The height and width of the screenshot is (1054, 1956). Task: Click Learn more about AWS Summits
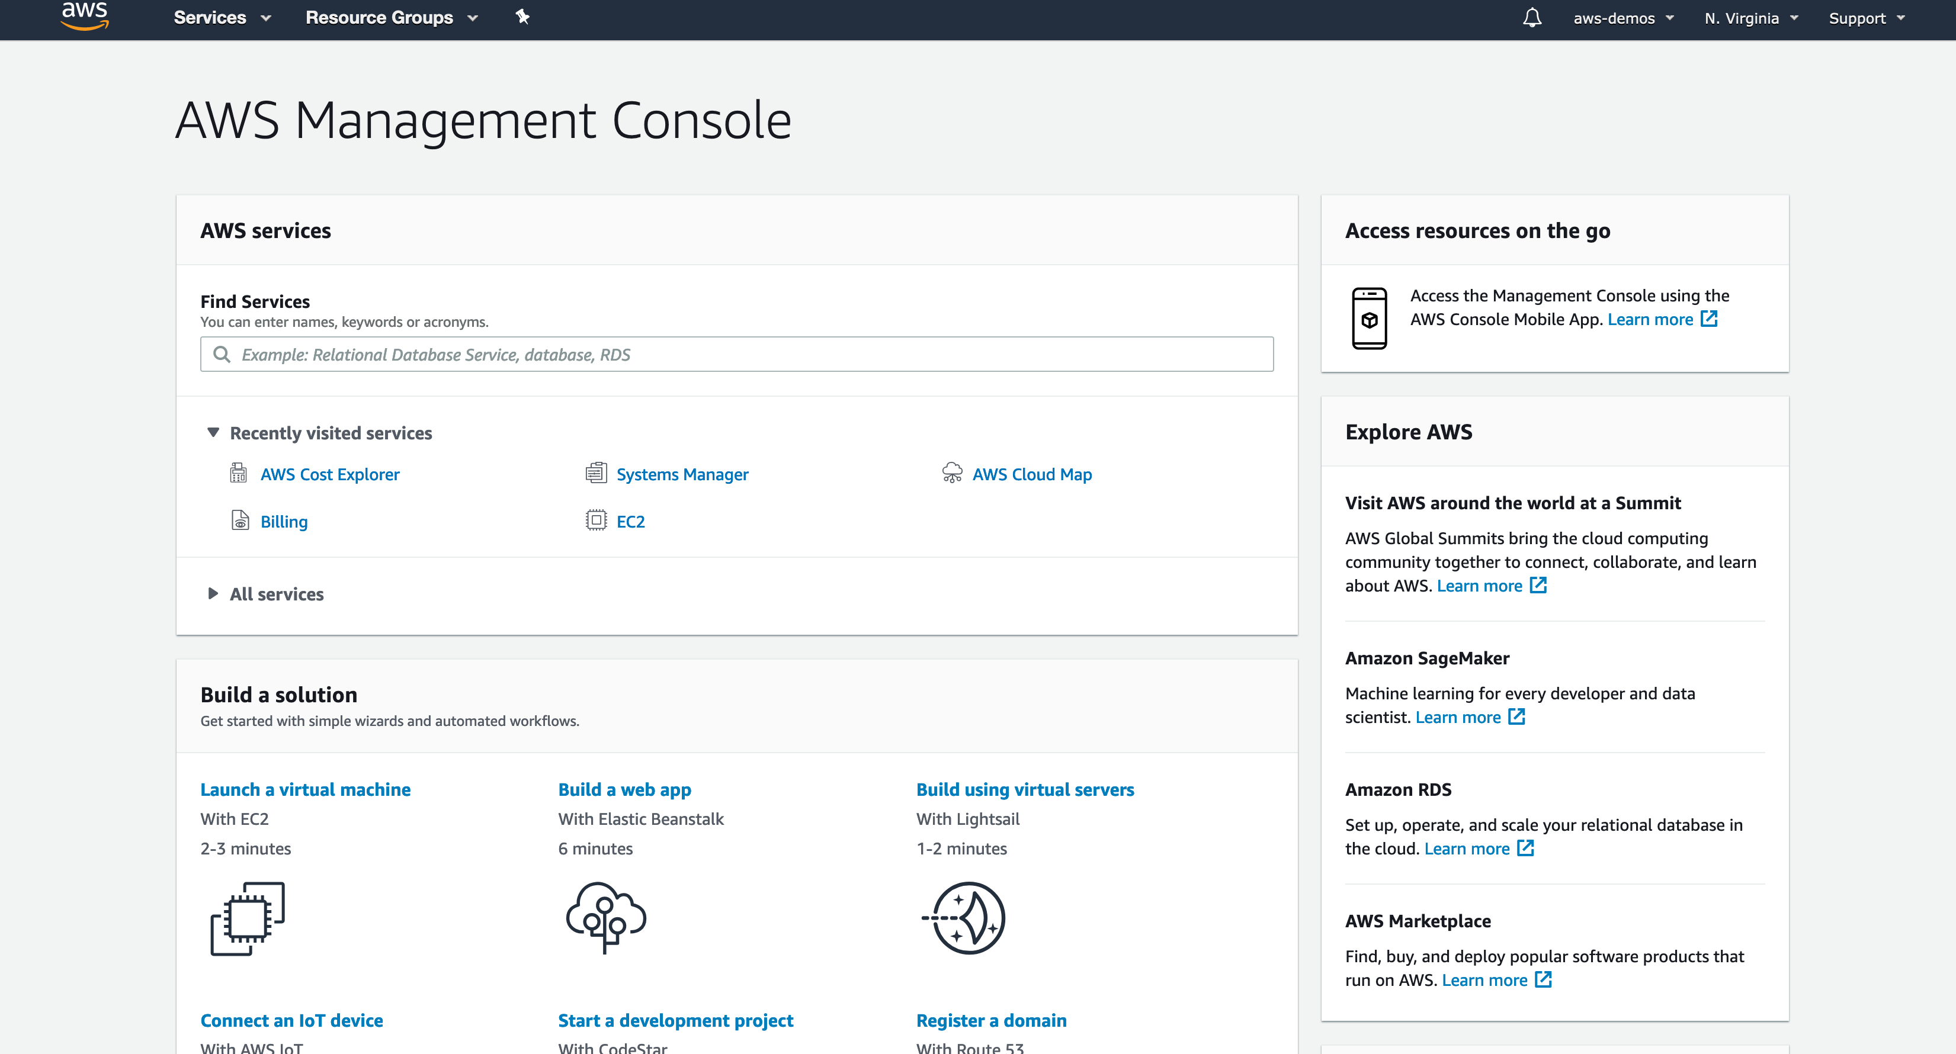click(1479, 586)
